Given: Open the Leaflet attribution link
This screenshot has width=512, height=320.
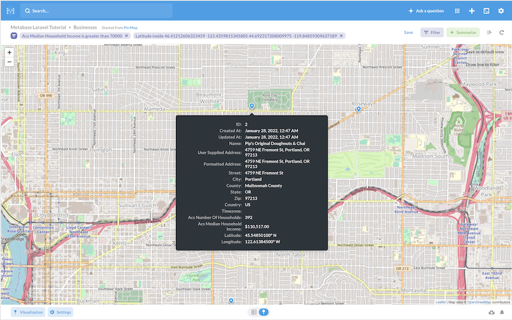Looking at the screenshot, I should point(440,302).
